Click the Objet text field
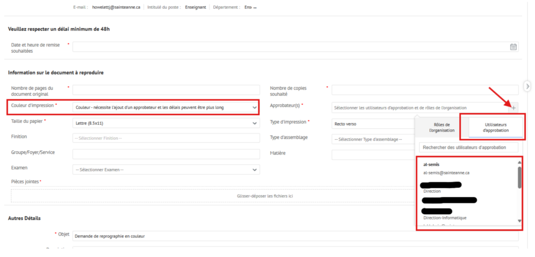The width and height of the screenshot is (535, 257). click(x=295, y=236)
